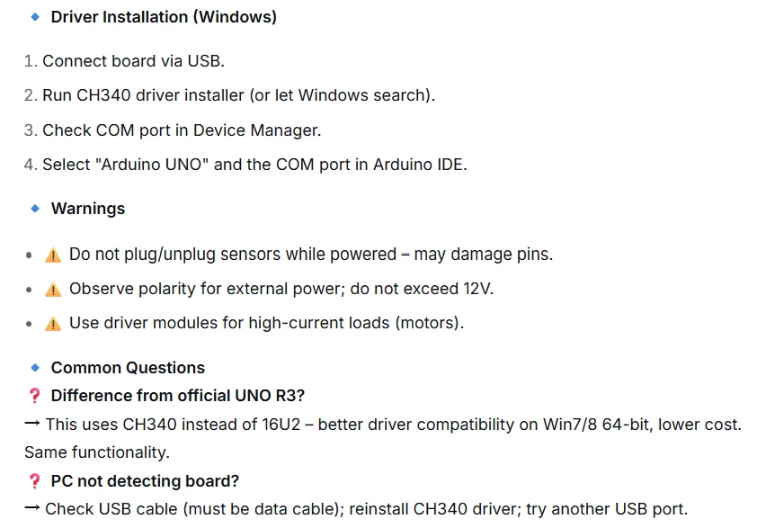Viewport: 766px width, 528px height.
Task: Click the blue diamond before Common Questions
Action: pyautogui.click(x=35, y=368)
